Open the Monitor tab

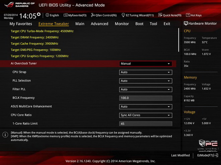point(122,24)
